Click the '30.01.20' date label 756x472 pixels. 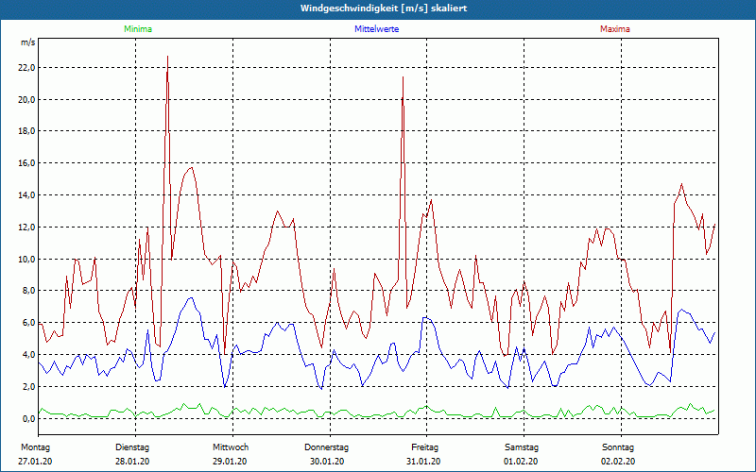pyautogui.click(x=326, y=462)
